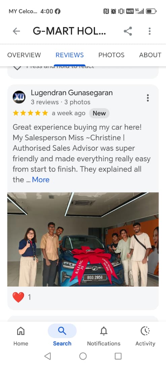Open the top-right overflow menu
Screen dimensions: 166x365
point(150,31)
